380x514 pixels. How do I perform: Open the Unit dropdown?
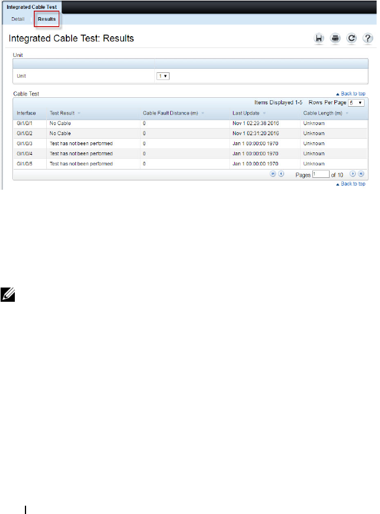click(163, 76)
